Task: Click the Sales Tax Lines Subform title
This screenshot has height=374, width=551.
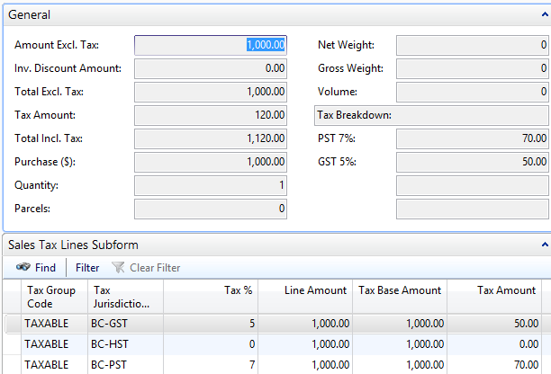Action: pos(73,245)
